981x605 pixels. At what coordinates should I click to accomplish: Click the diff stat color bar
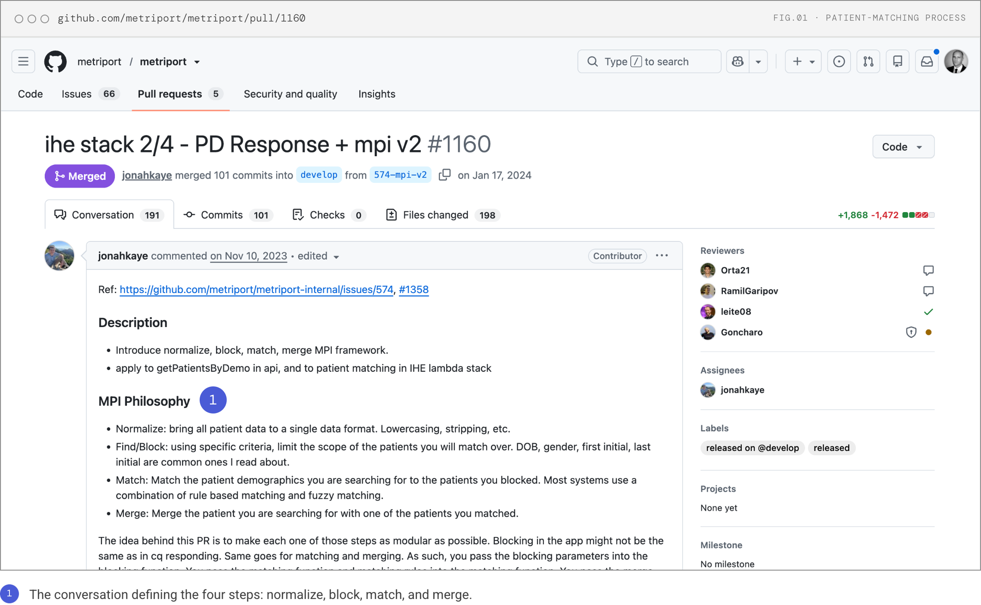click(x=918, y=215)
